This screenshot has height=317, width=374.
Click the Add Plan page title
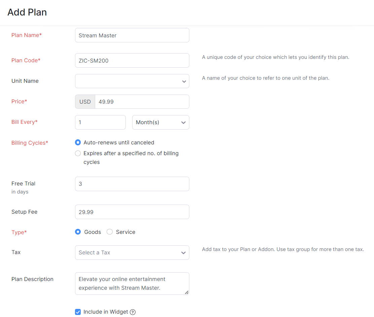click(27, 12)
